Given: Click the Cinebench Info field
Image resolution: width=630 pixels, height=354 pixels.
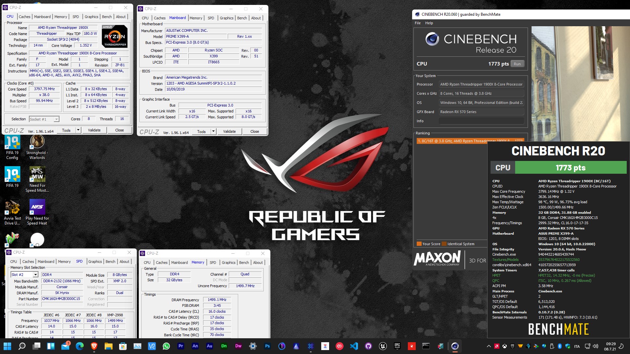Looking at the screenshot, I should coord(481,121).
